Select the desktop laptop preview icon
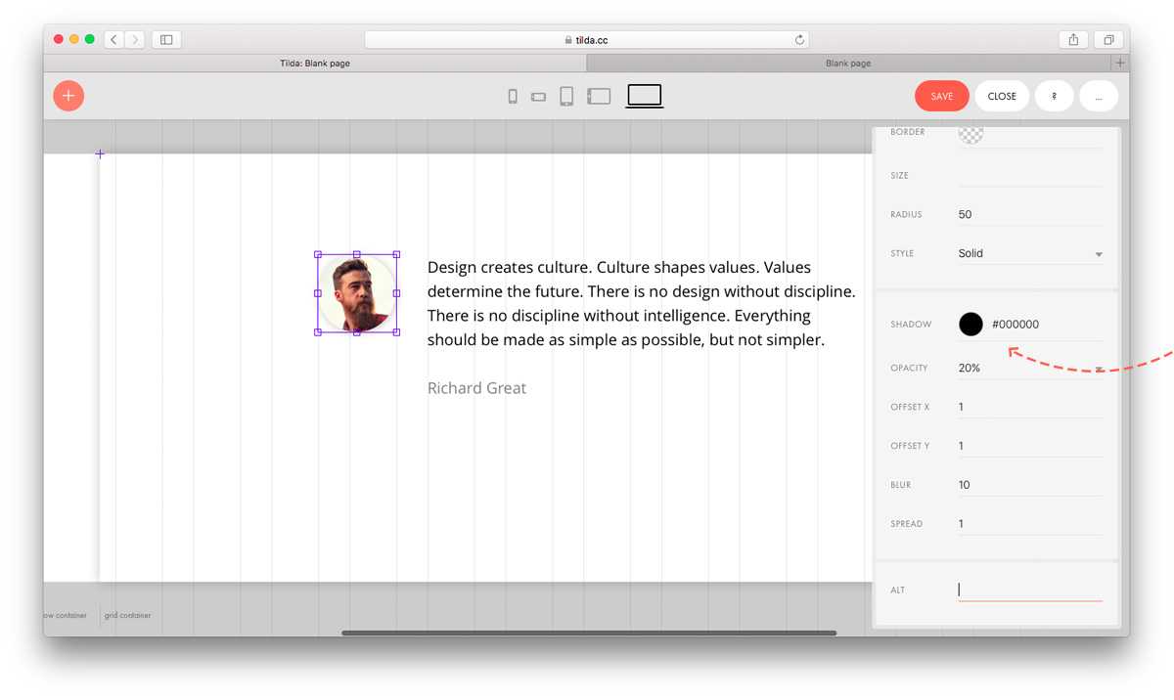Viewport: 1174px width, 700px height. (645, 96)
